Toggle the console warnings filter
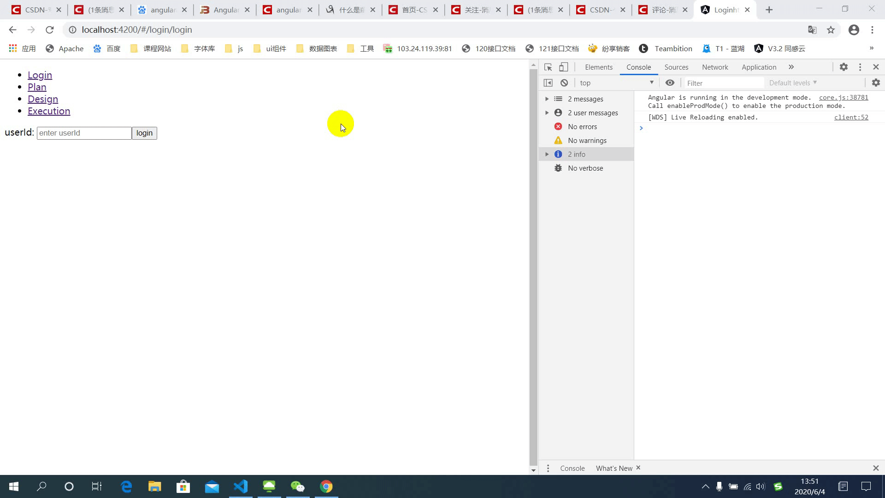885x498 pixels. 587,140
